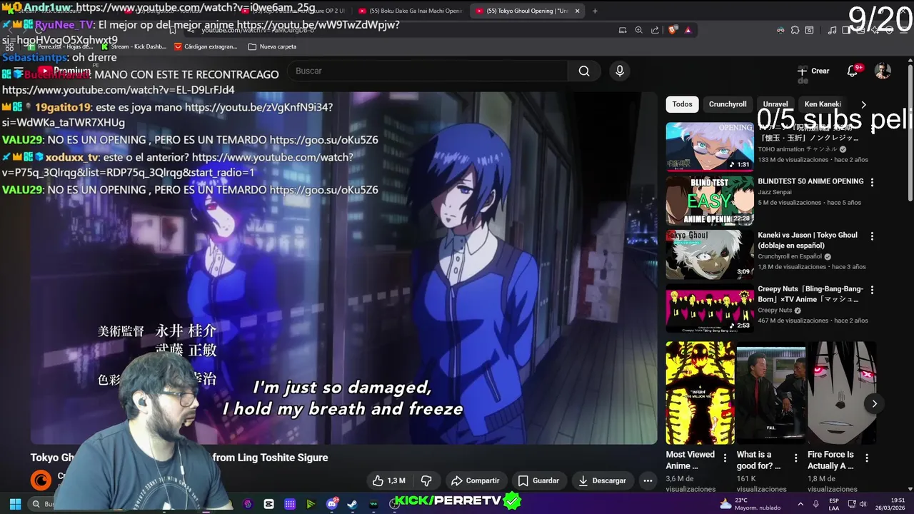This screenshot has height=514, width=914.
Task: Click the Buscar search field on YouTube
Action: [428, 71]
